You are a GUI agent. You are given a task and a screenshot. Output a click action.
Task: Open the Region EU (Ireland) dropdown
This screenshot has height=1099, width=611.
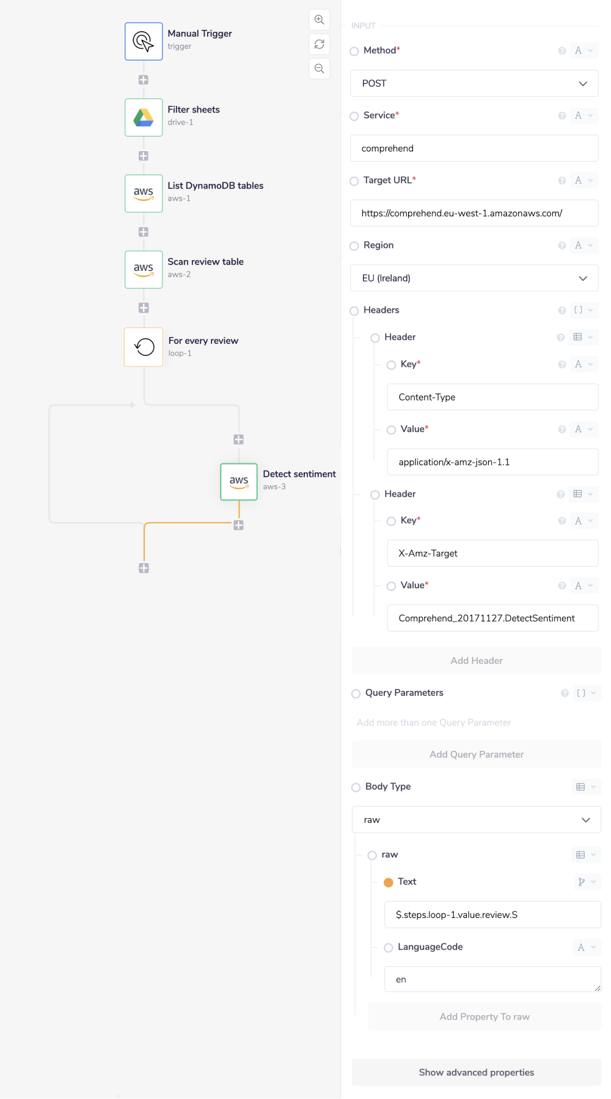474,278
